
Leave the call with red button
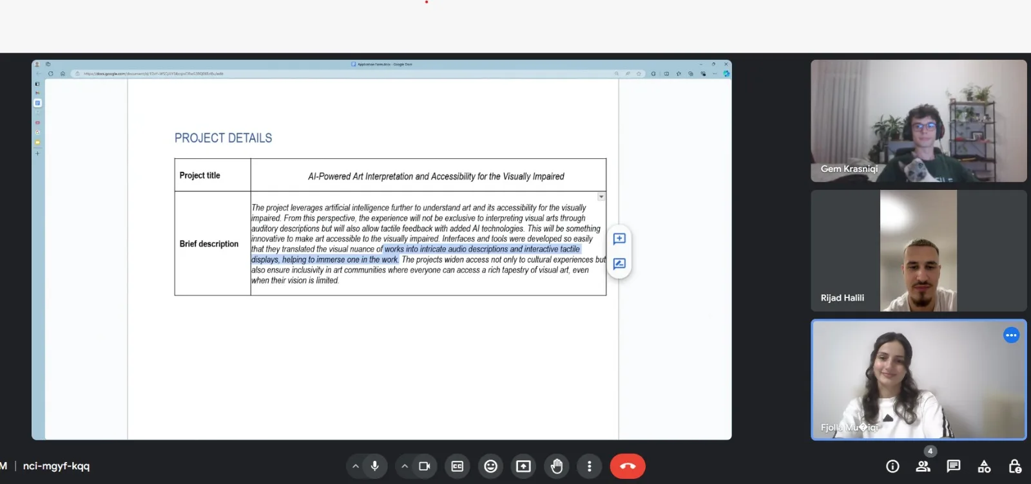click(x=628, y=466)
